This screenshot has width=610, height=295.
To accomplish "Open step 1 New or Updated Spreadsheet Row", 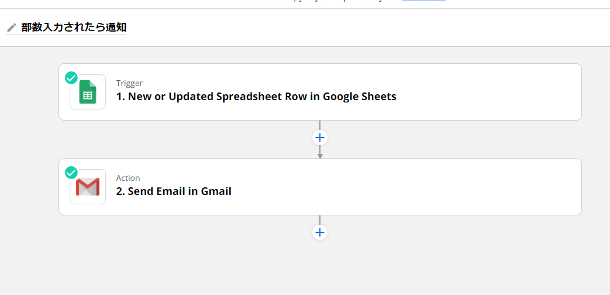I will click(320, 92).
